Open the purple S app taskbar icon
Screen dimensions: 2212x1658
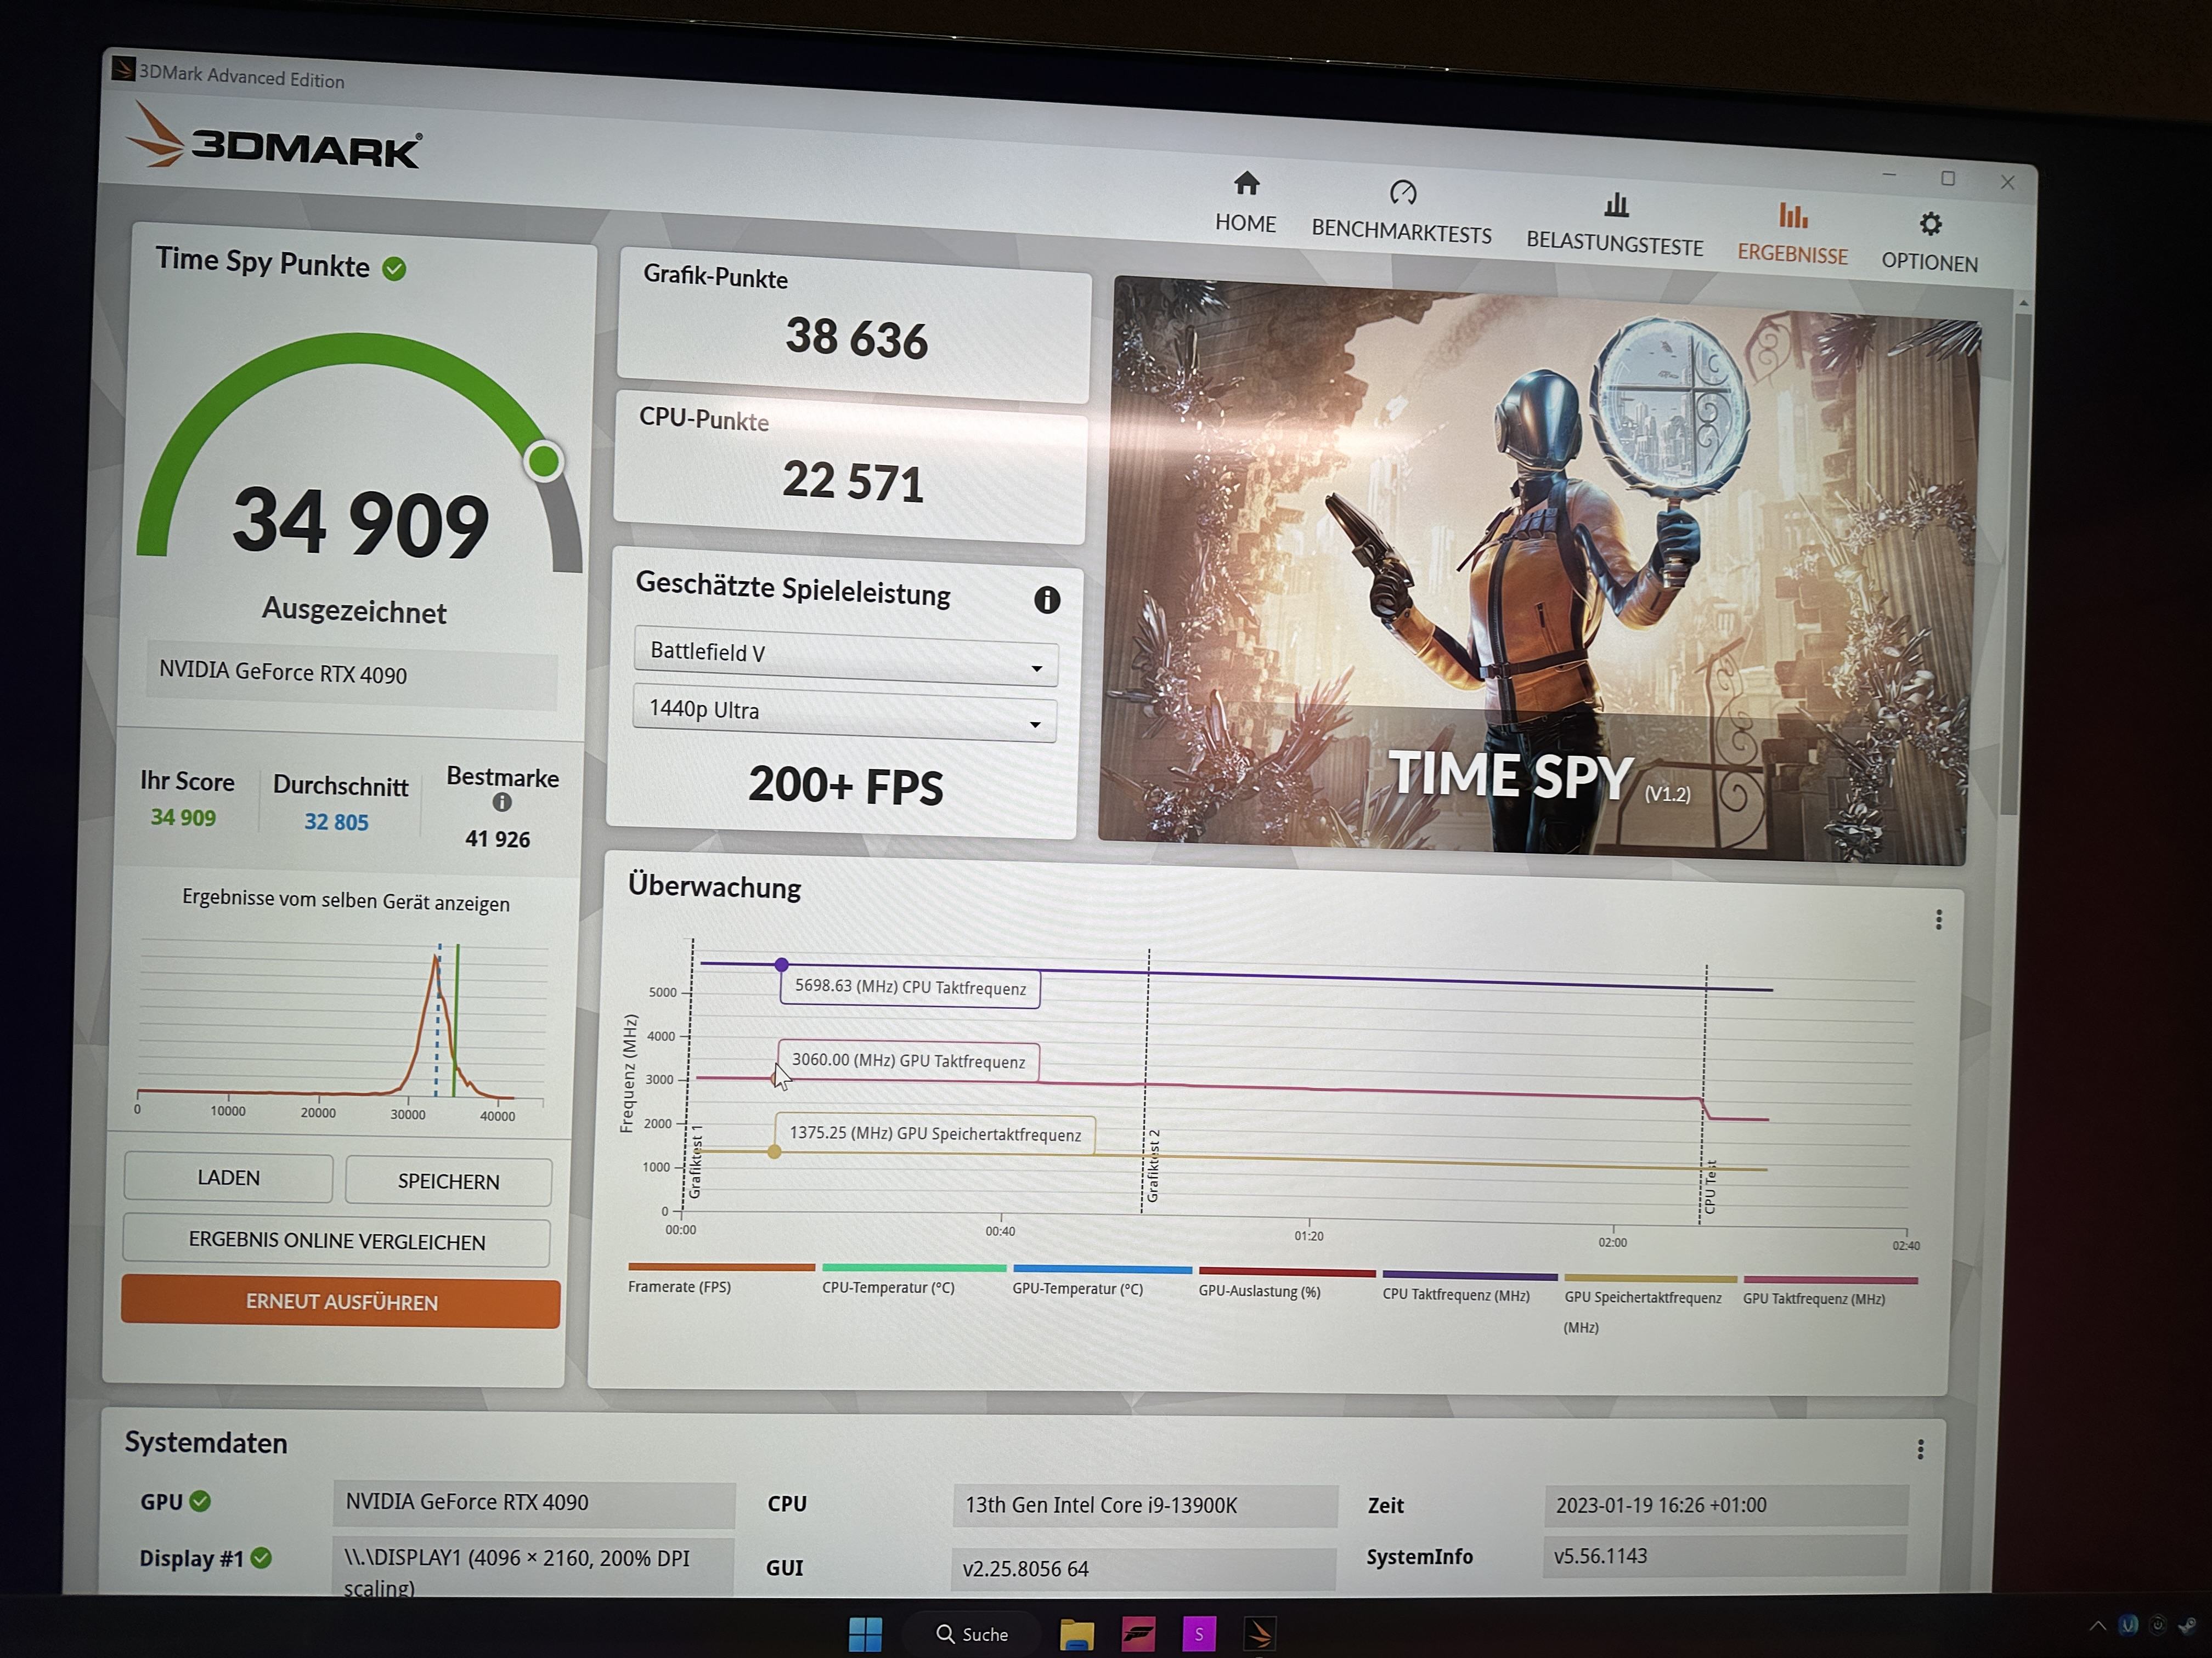pyautogui.click(x=1199, y=1635)
